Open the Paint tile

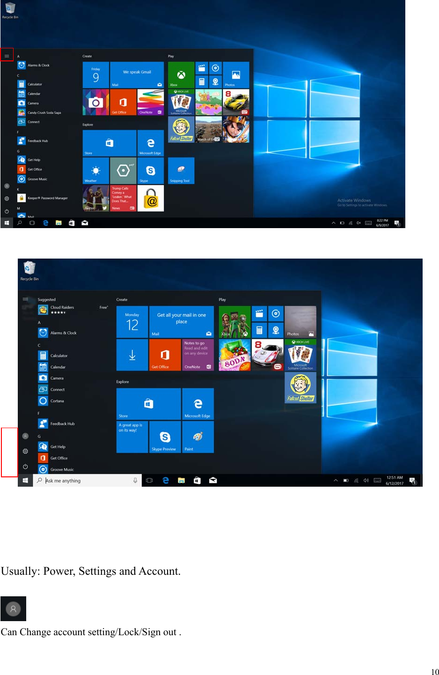[x=198, y=437]
